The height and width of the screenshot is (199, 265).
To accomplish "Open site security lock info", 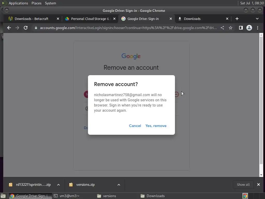I will point(36,28).
